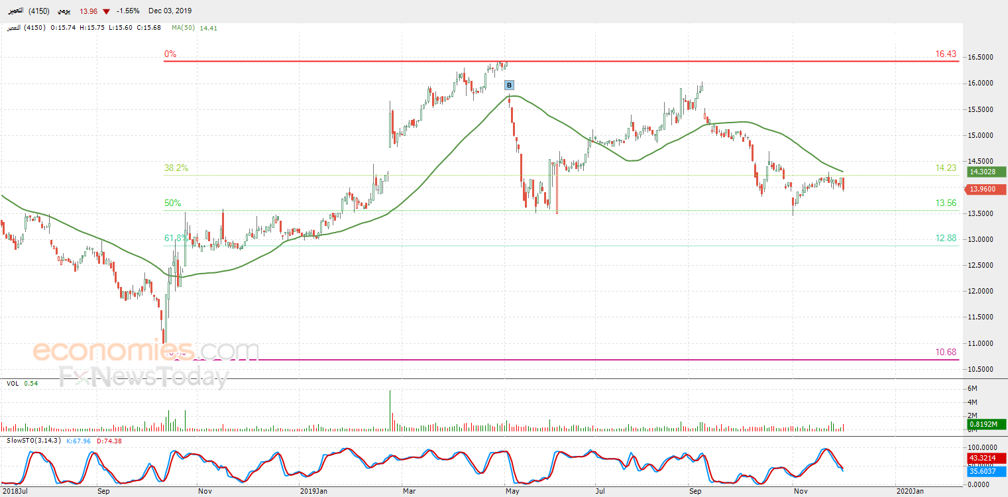This screenshot has width=1008, height=497.
Task: Click the 50% Fibonacci level label
Action: click(172, 203)
